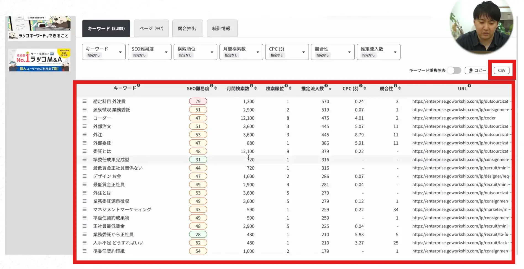Sort by CPC ($) column arrows

(x=365, y=89)
